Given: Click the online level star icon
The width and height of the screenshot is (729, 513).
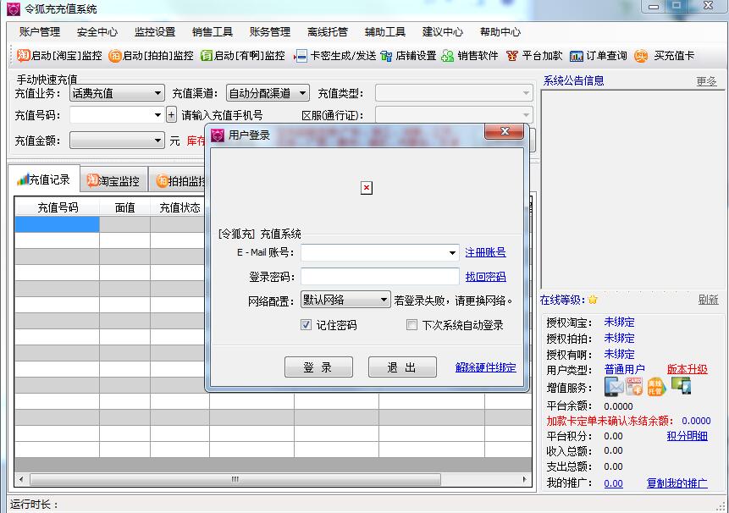Looking at the screenshot, I should [x=593, y=300].
